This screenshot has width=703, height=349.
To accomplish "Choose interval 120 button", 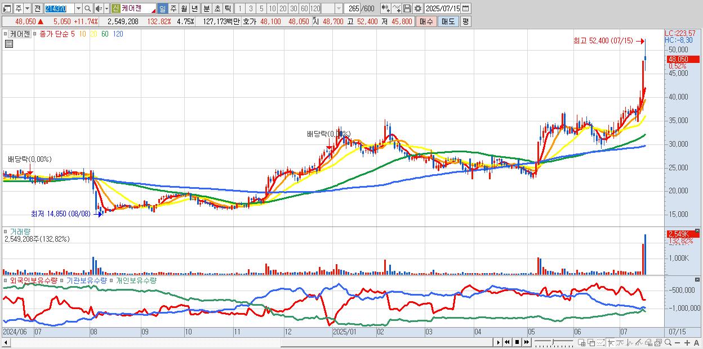I will coord(315,8).
